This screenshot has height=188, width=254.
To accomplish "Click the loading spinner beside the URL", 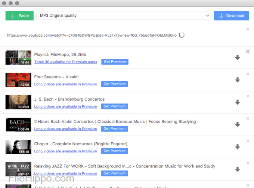I will (182, 35).
